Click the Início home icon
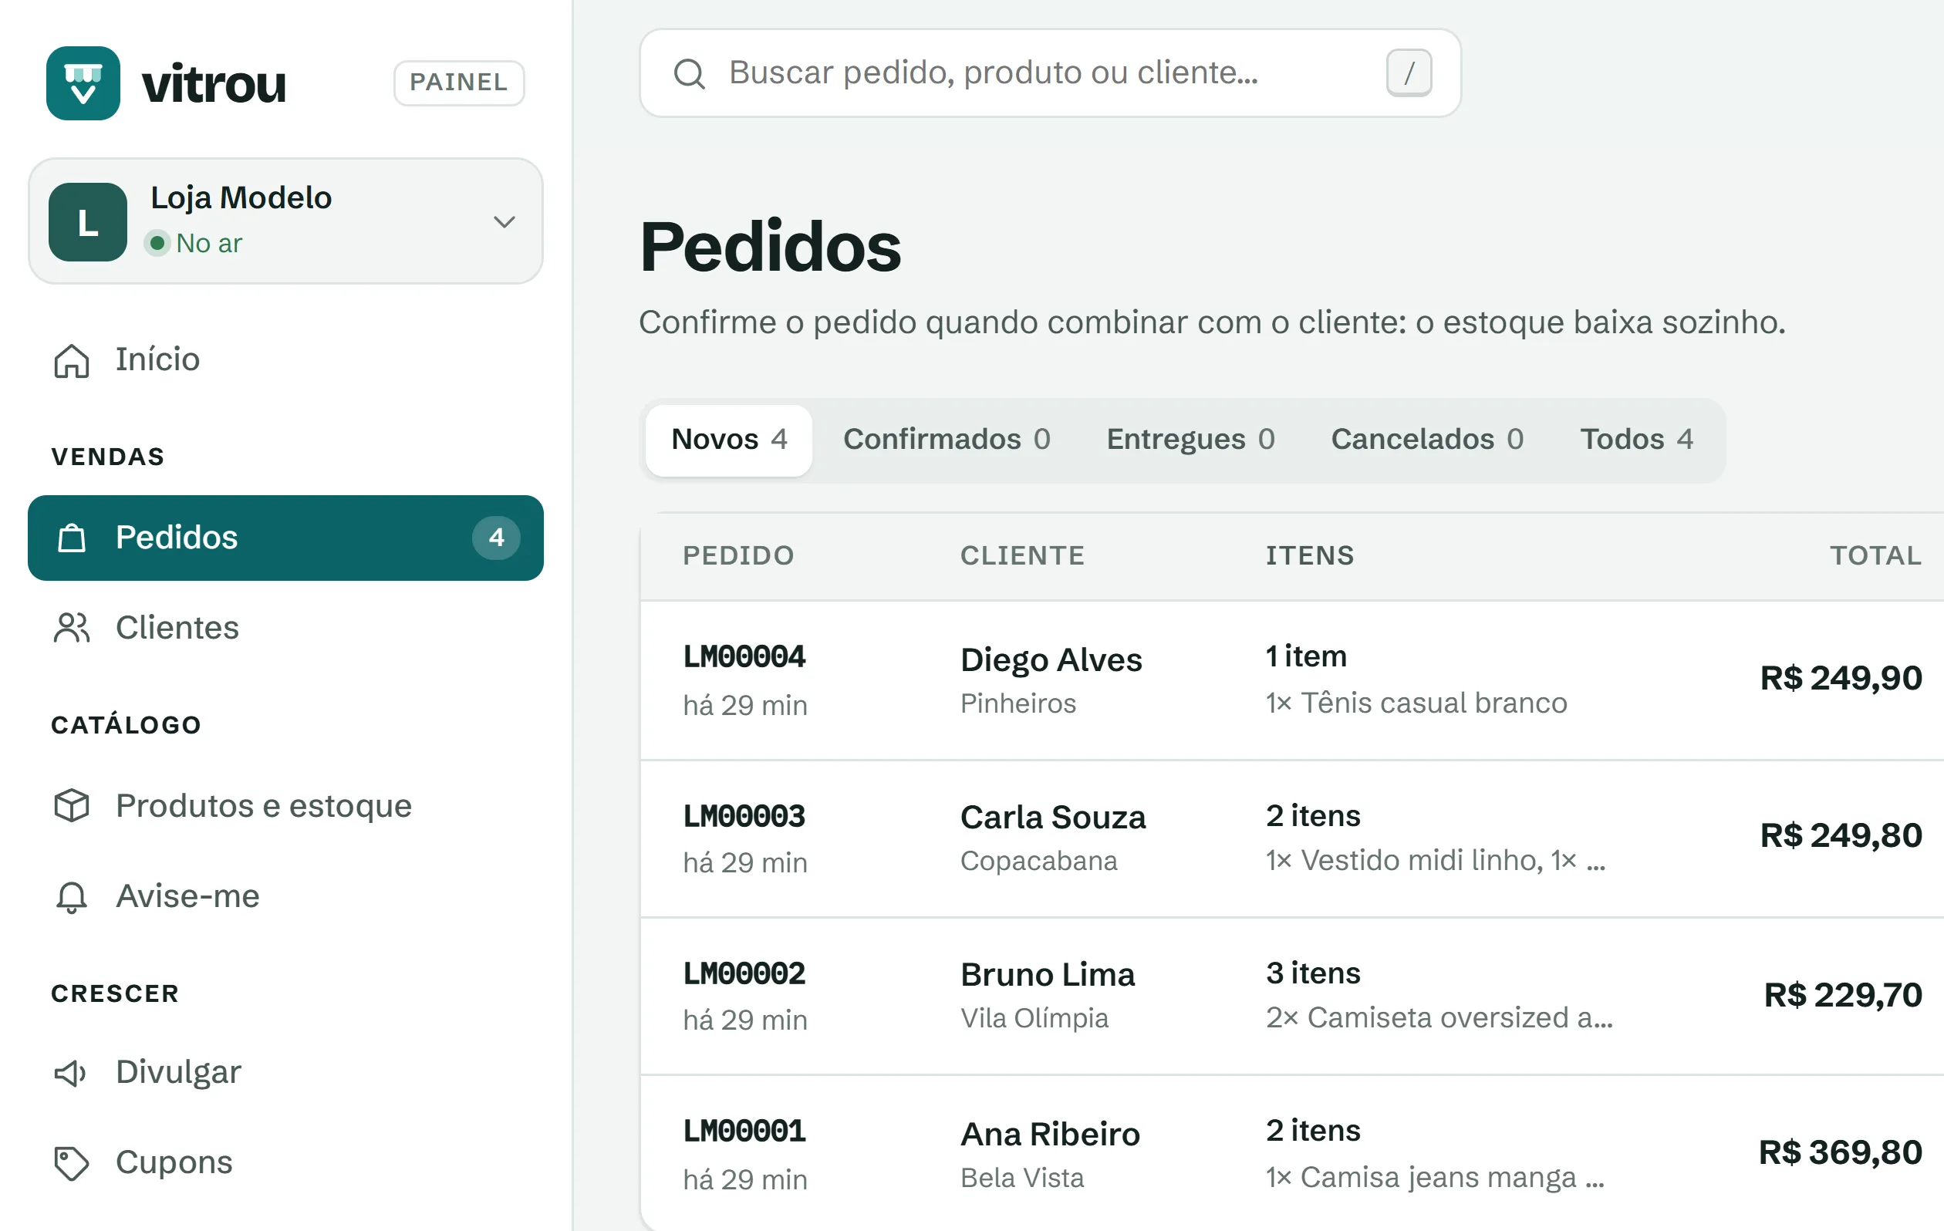The height and width of the screenshot is (1231, 1944). pos(72,360)
